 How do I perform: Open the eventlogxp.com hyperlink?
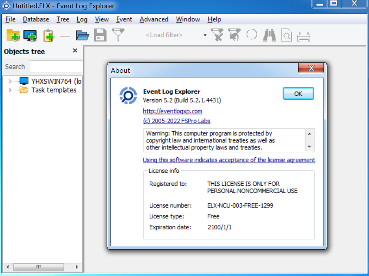pos(172,111)
